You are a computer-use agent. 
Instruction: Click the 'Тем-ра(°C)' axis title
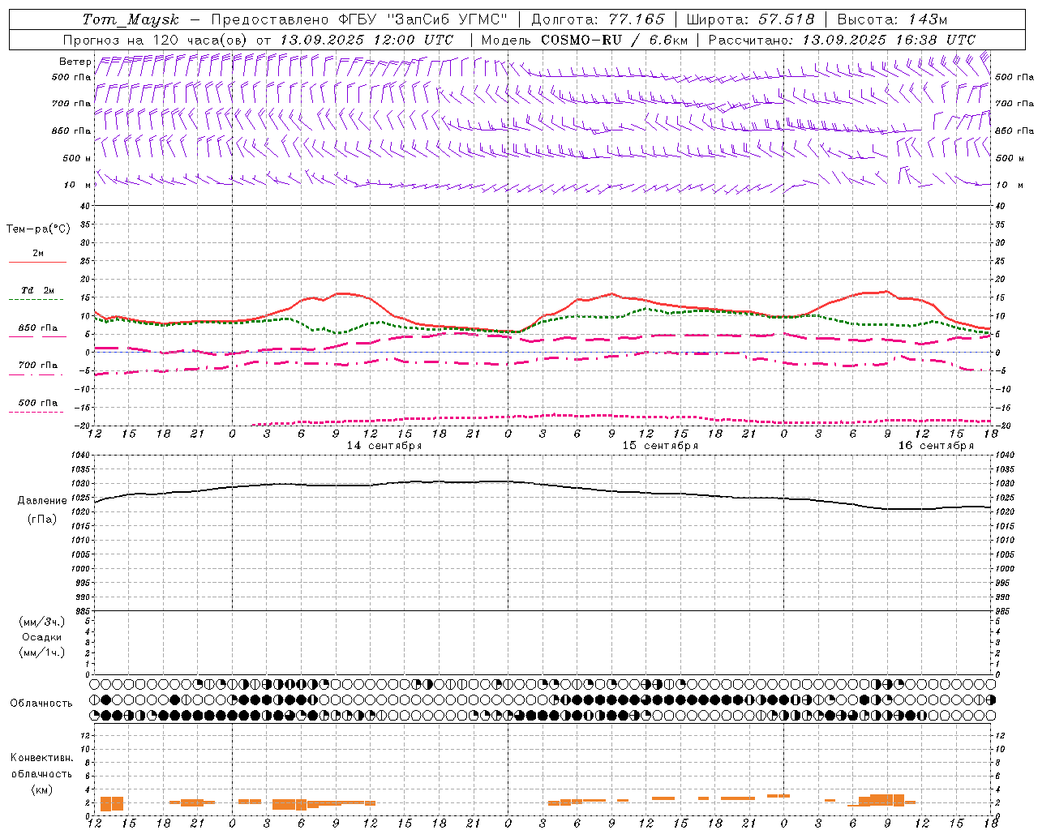pyautogui.click(x=38, y=229)
